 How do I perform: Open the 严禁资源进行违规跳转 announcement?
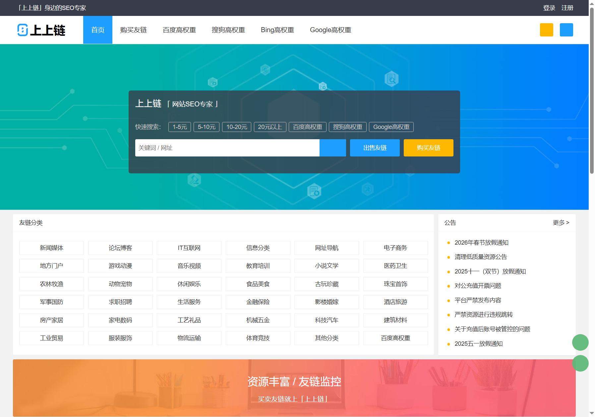point(484,315)
